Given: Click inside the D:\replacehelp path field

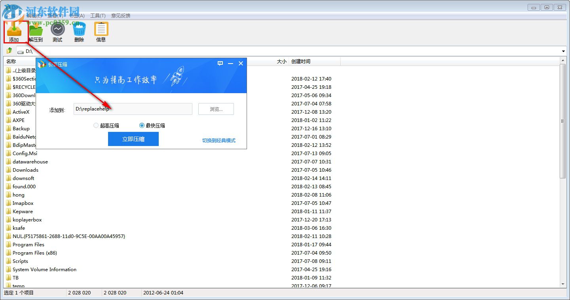Looking at the screenshot, I should [x=133, y=109].
